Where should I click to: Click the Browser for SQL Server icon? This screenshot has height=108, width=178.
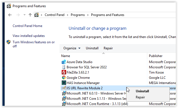[x=64, y=67]
